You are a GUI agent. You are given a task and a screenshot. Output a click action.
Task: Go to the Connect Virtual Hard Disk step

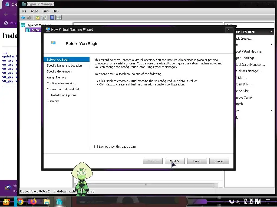63,89
